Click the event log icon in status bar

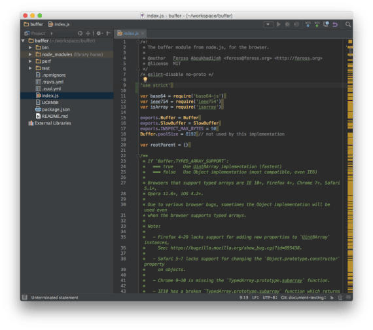pyautogui.click(x=349, y=297)
